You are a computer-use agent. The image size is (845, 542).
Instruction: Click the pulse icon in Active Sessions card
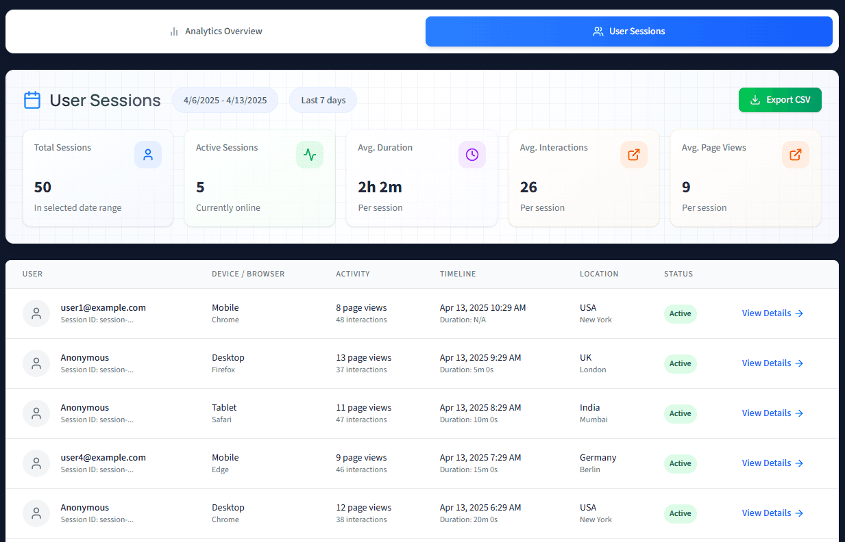(310, 155)
